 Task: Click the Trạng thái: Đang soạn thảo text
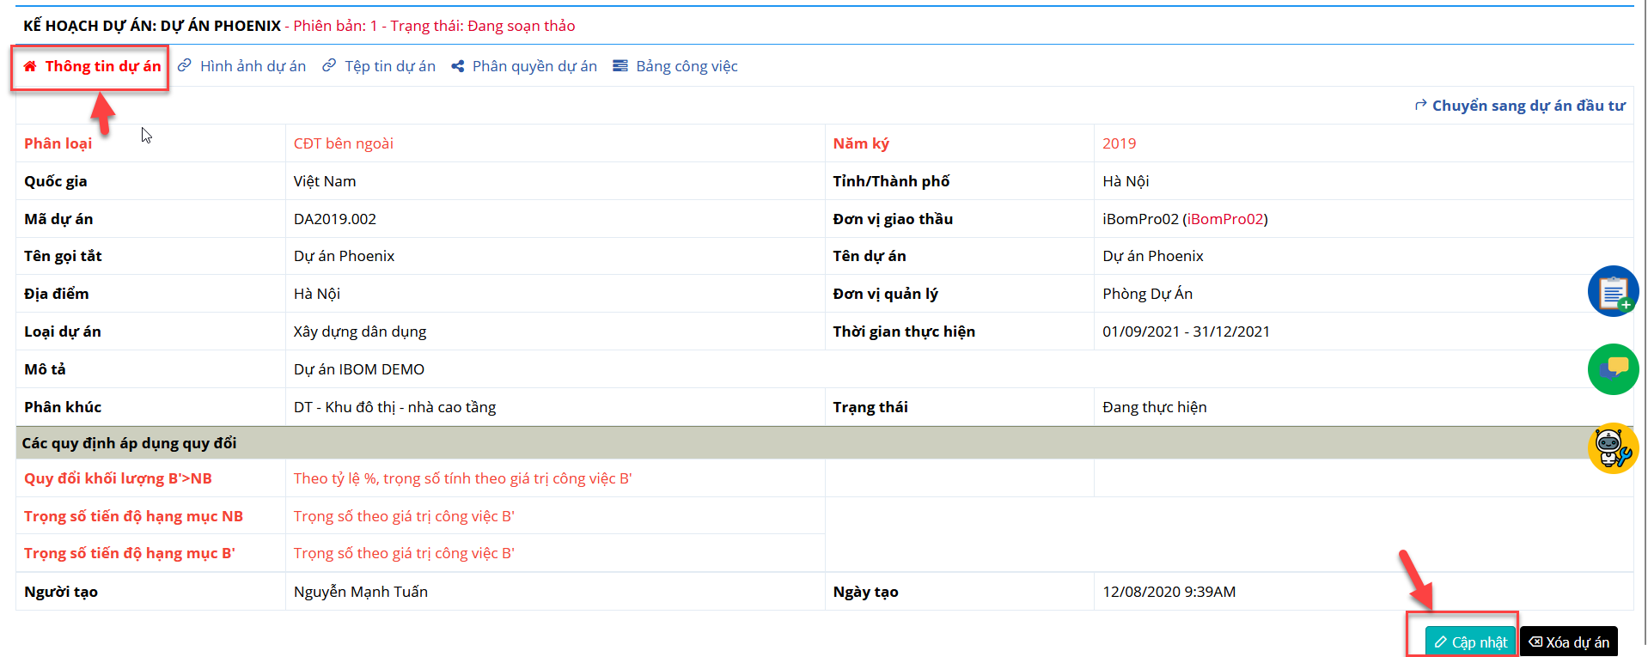click(483, 26)
